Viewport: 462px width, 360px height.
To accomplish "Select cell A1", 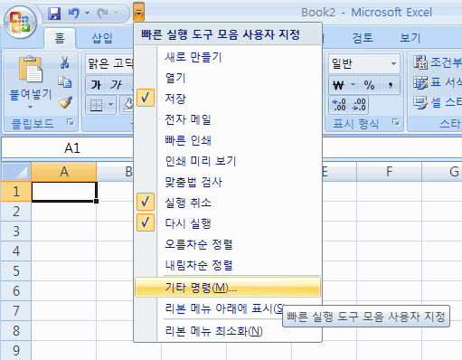I will pyautogui.click(x=64, y=191).
